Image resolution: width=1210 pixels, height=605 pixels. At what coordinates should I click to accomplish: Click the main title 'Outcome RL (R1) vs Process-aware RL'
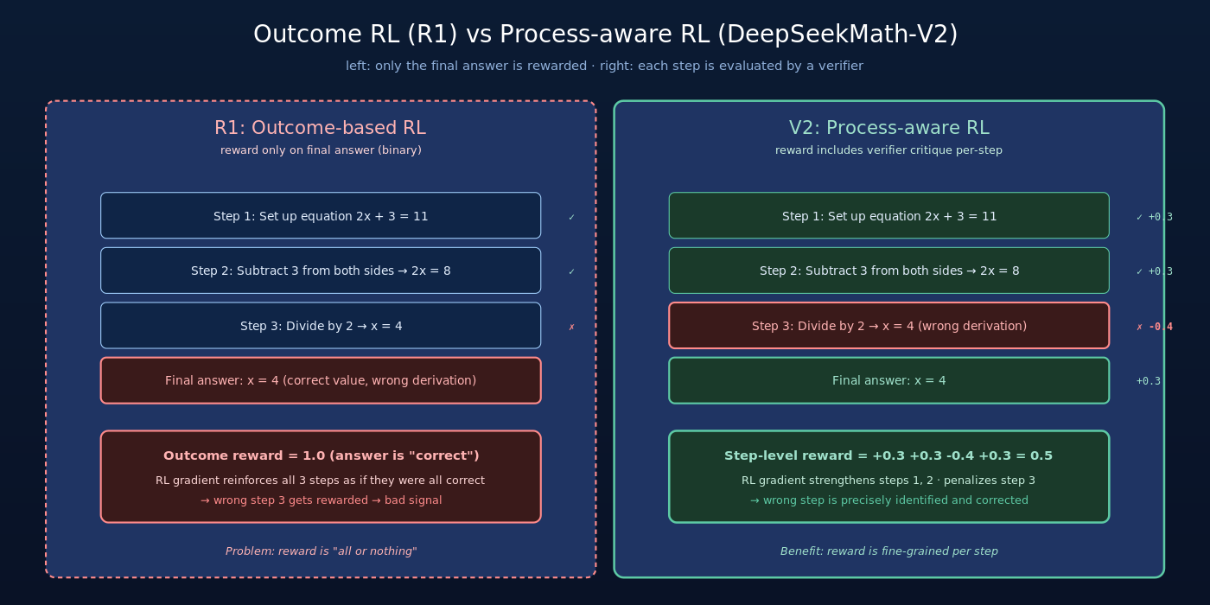point(605,35)
